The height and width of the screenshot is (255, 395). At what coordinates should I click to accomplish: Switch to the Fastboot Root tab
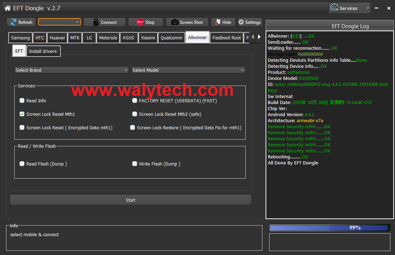pyautogui.click(x=227, y=38)
